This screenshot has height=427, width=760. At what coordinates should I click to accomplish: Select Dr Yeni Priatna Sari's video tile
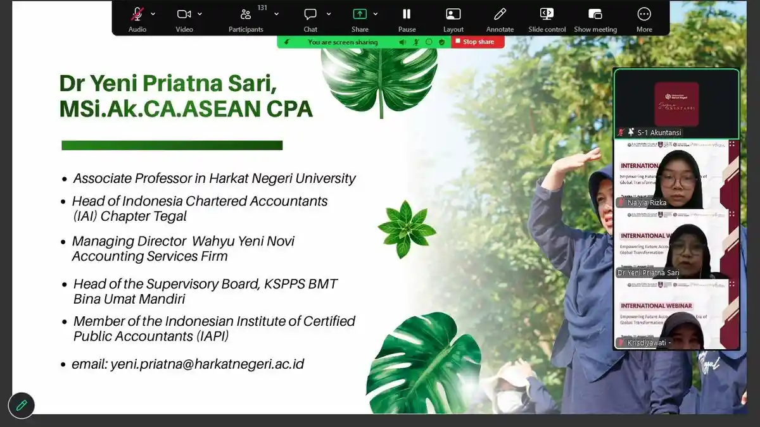coord(676,244)
